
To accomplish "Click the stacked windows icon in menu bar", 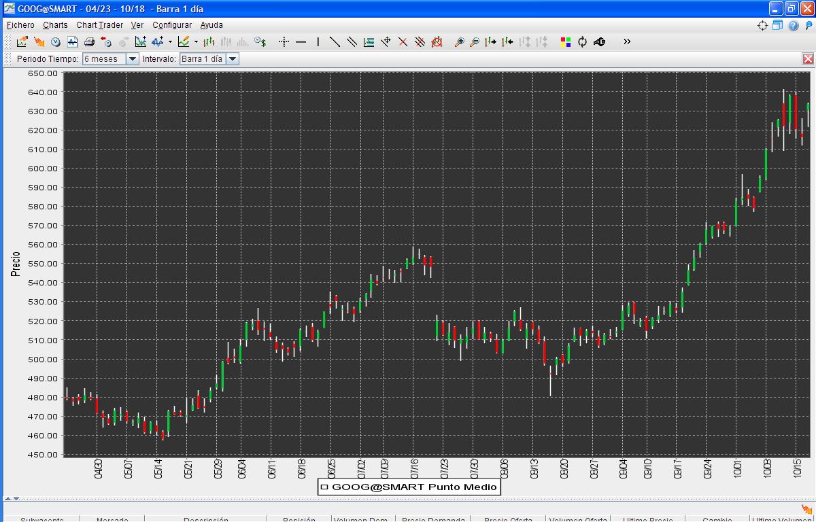I will [777, 26].
